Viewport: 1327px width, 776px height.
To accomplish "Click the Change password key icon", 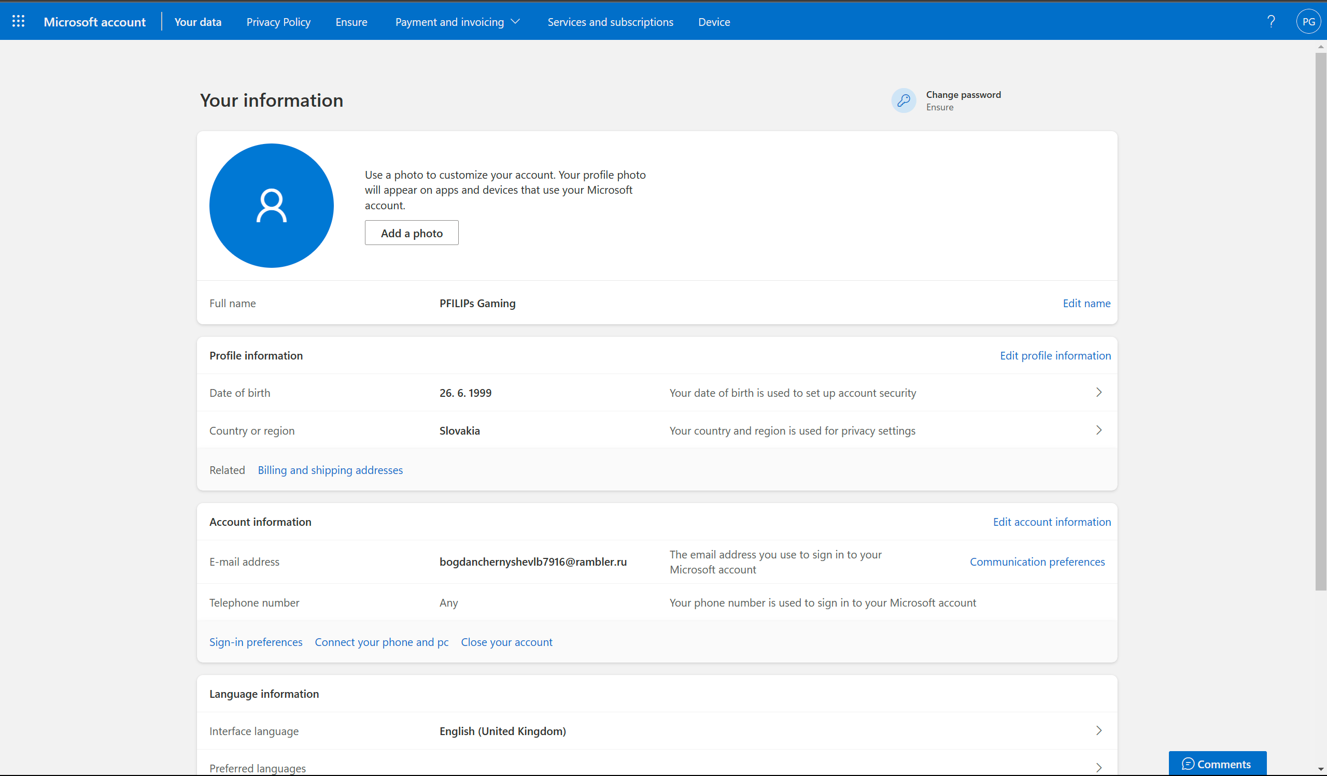I will point(904,100).
